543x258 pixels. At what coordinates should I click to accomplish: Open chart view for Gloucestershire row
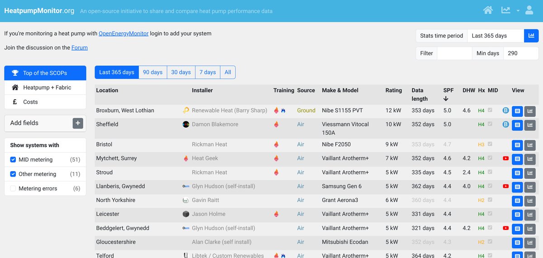[x=530, y=243]
